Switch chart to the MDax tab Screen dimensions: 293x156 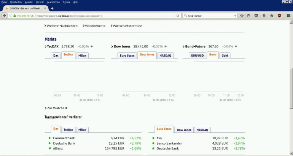click(x=81, y=55)
